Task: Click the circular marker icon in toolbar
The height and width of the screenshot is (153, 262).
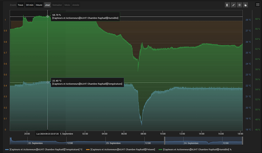Action: [239, 5]
